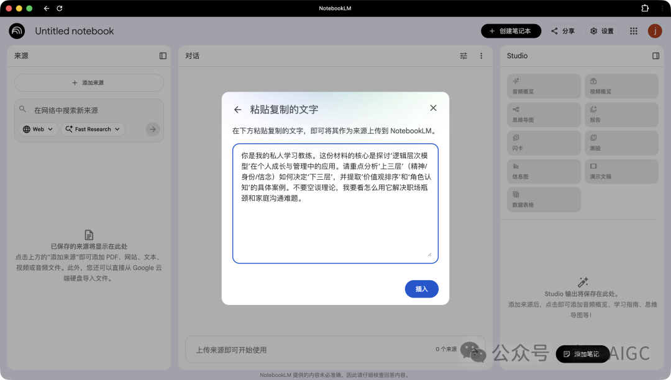This screenshot has width=671, height=380.
Task: Create a 思维导图 mind map
Action: [544, 114]
